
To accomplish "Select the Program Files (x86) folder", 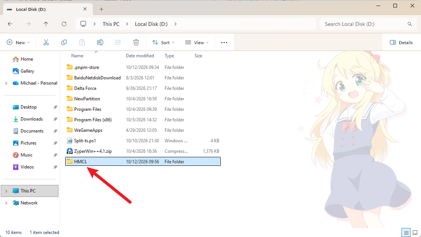I will (x=143, y=119).
